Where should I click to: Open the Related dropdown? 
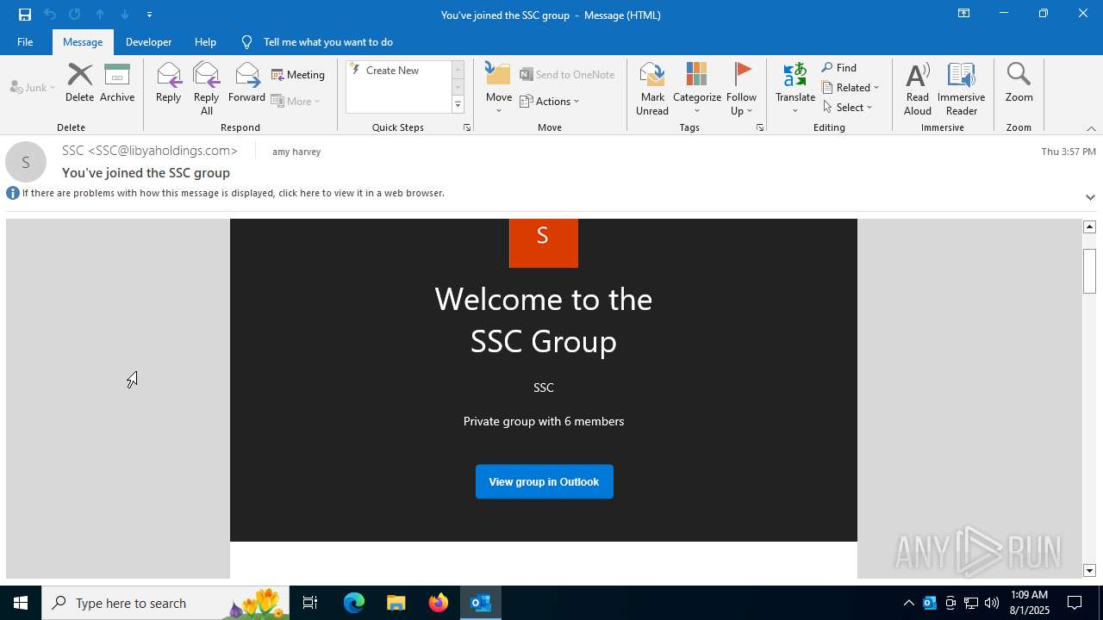click(851, 88)
